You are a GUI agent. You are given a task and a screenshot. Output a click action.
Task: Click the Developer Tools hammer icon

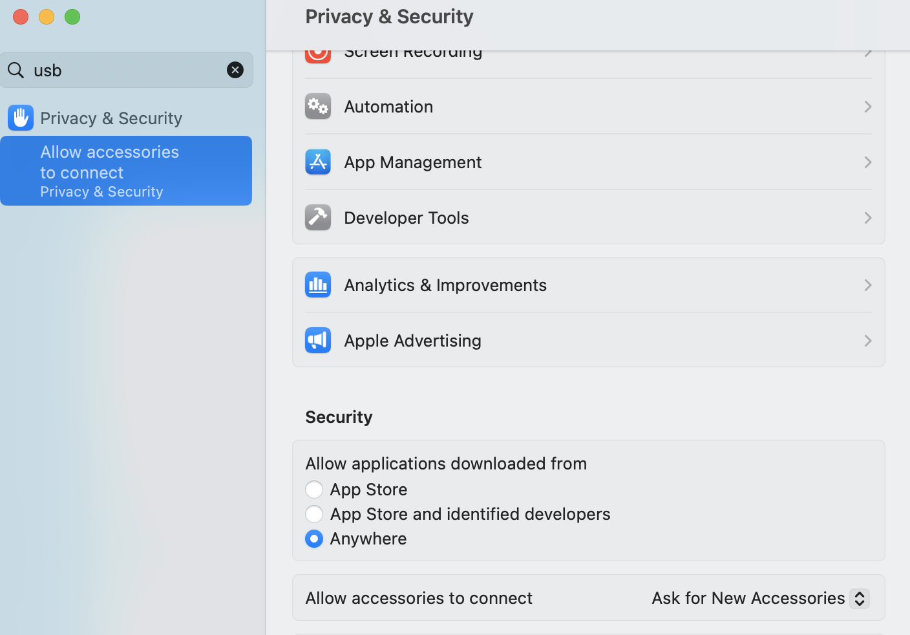click(x=317, y=218)
